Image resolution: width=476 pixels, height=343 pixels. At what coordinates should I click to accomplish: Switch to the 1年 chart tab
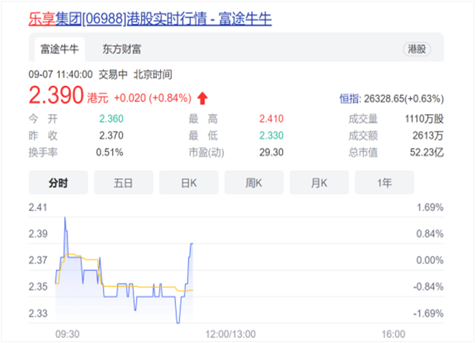click(x=384, y=182)
